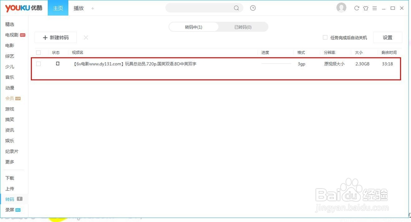Viewport: 411px width, 222px height.
Task: Open 上传 section in sidebar
Action: point(10,188)
